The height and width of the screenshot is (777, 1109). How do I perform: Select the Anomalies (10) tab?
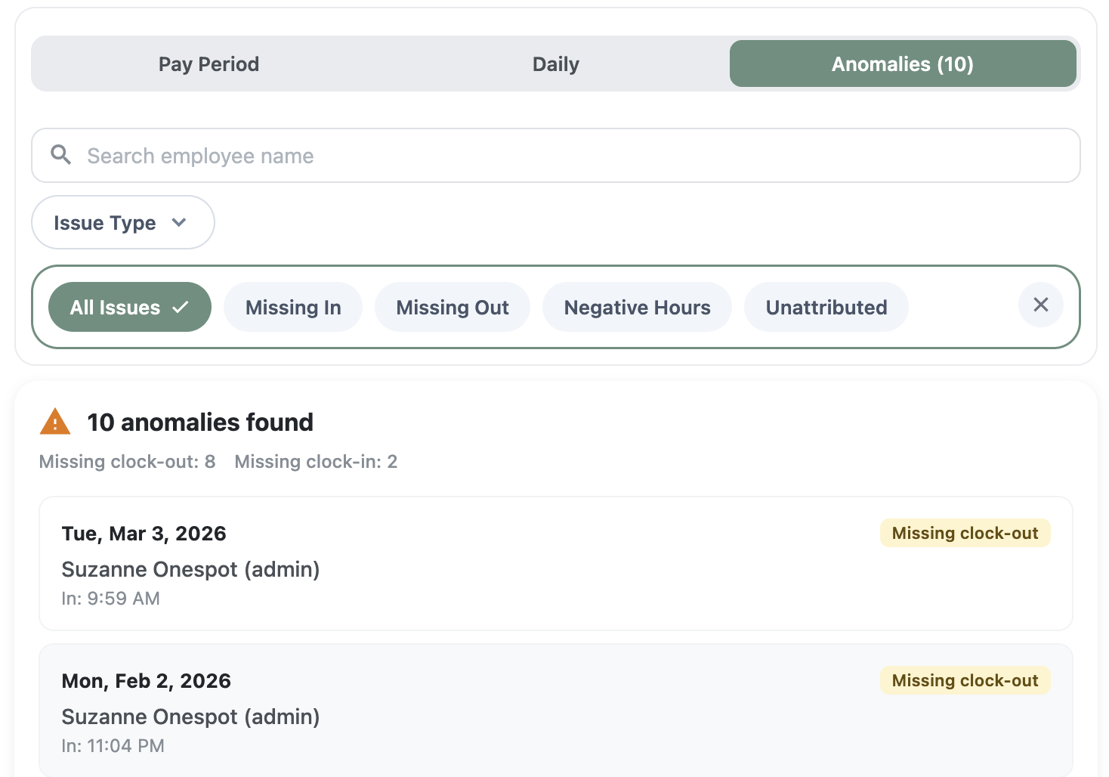coord(902,64)
